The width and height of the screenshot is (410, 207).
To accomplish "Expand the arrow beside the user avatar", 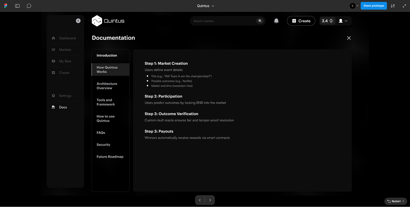I will [x=358, y=6].
